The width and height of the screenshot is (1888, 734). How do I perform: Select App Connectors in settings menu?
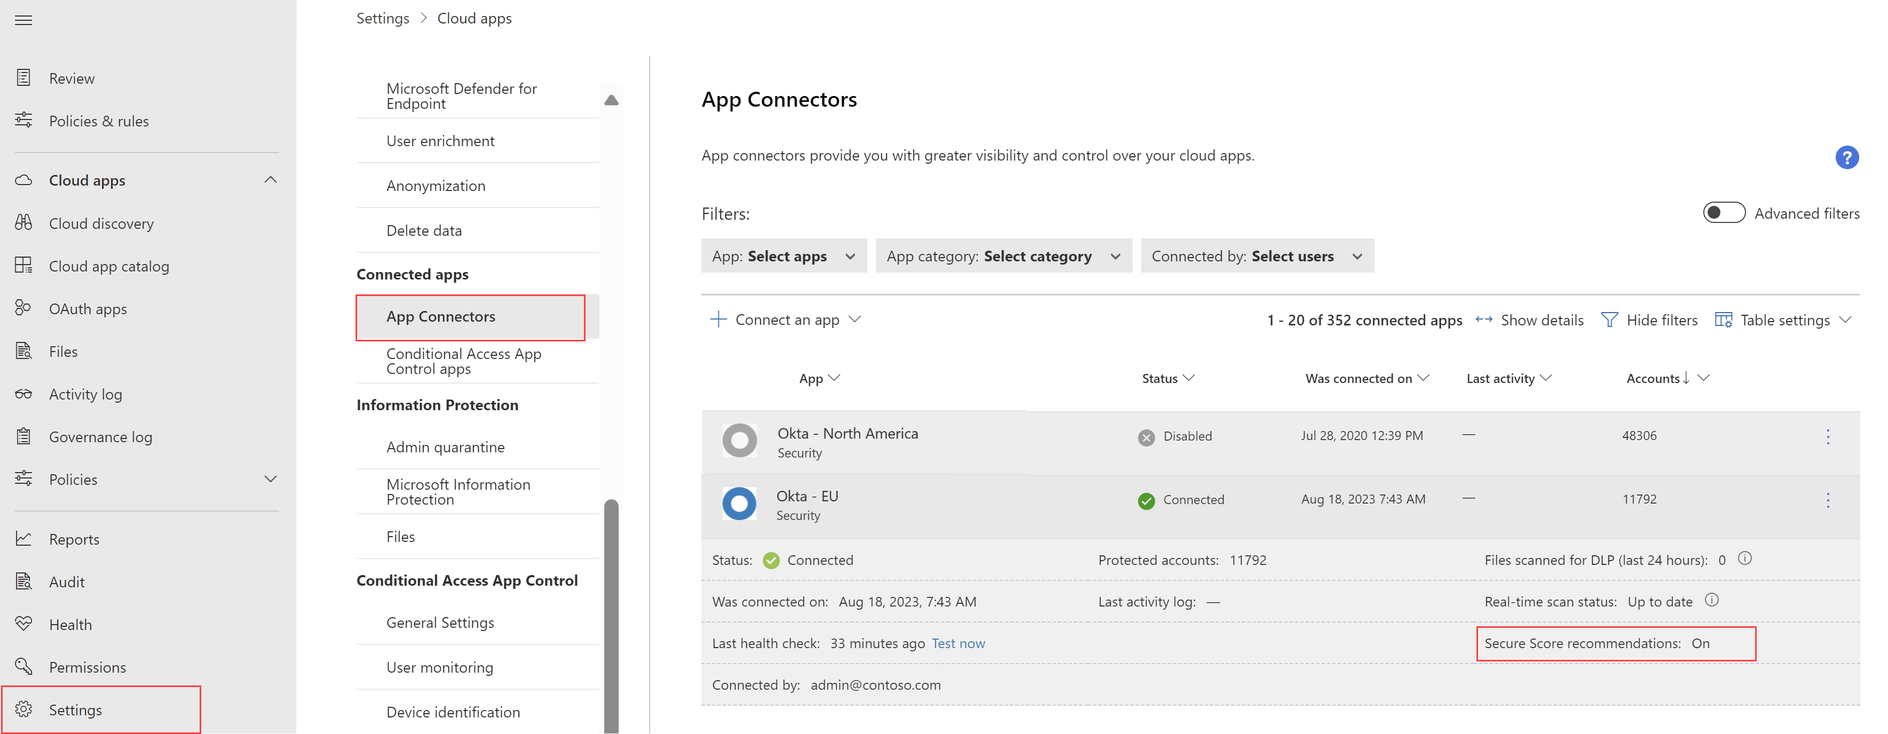(440, 316)
